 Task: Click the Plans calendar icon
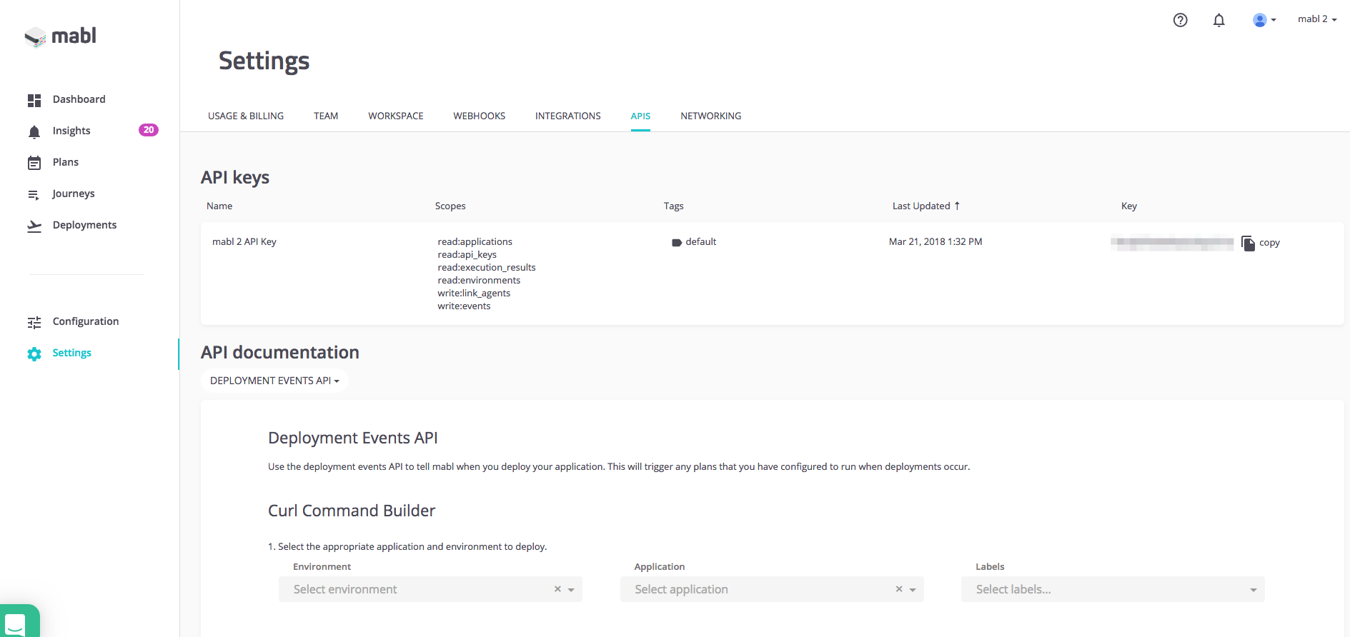click(34, 163)
